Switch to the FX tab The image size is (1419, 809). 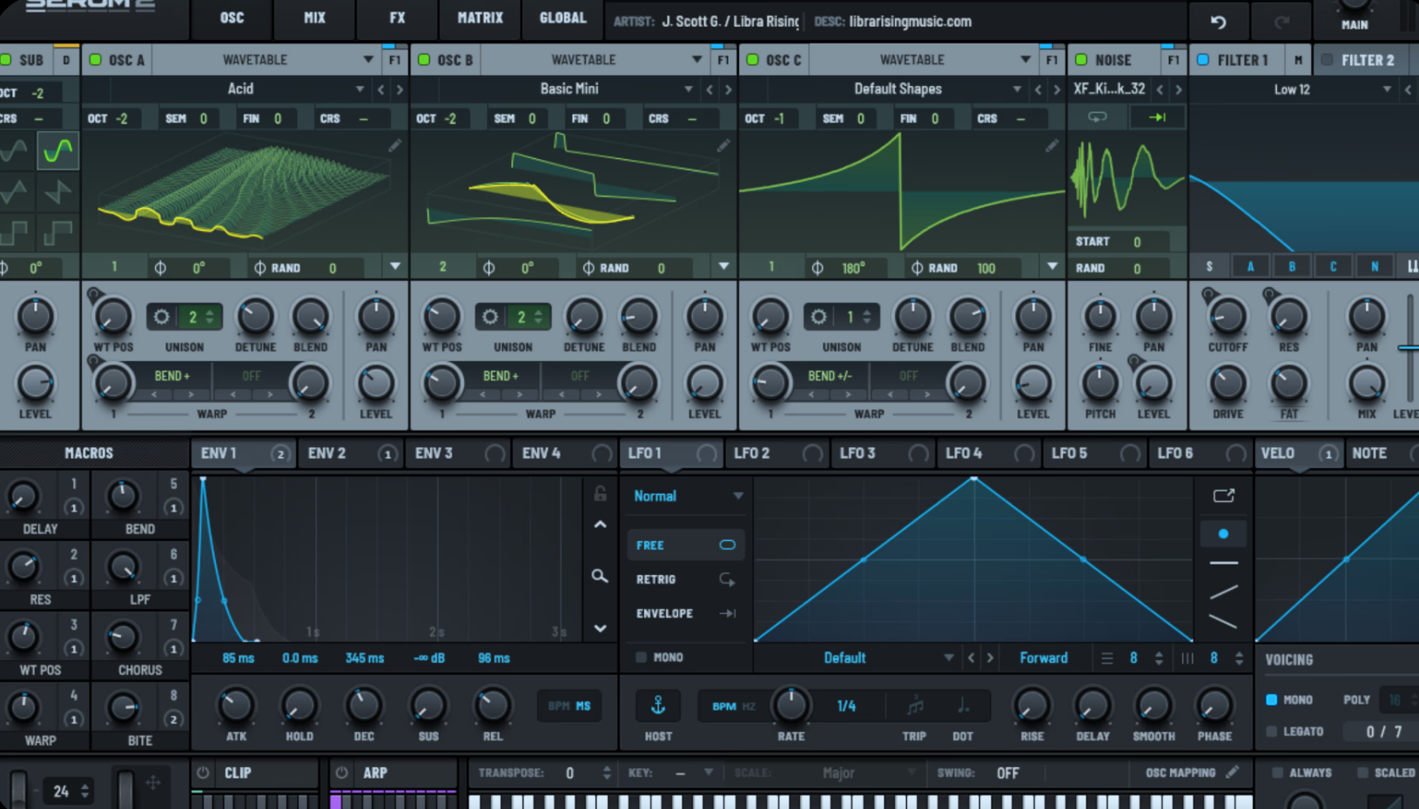pyautogui.click(x=397, y=18)
